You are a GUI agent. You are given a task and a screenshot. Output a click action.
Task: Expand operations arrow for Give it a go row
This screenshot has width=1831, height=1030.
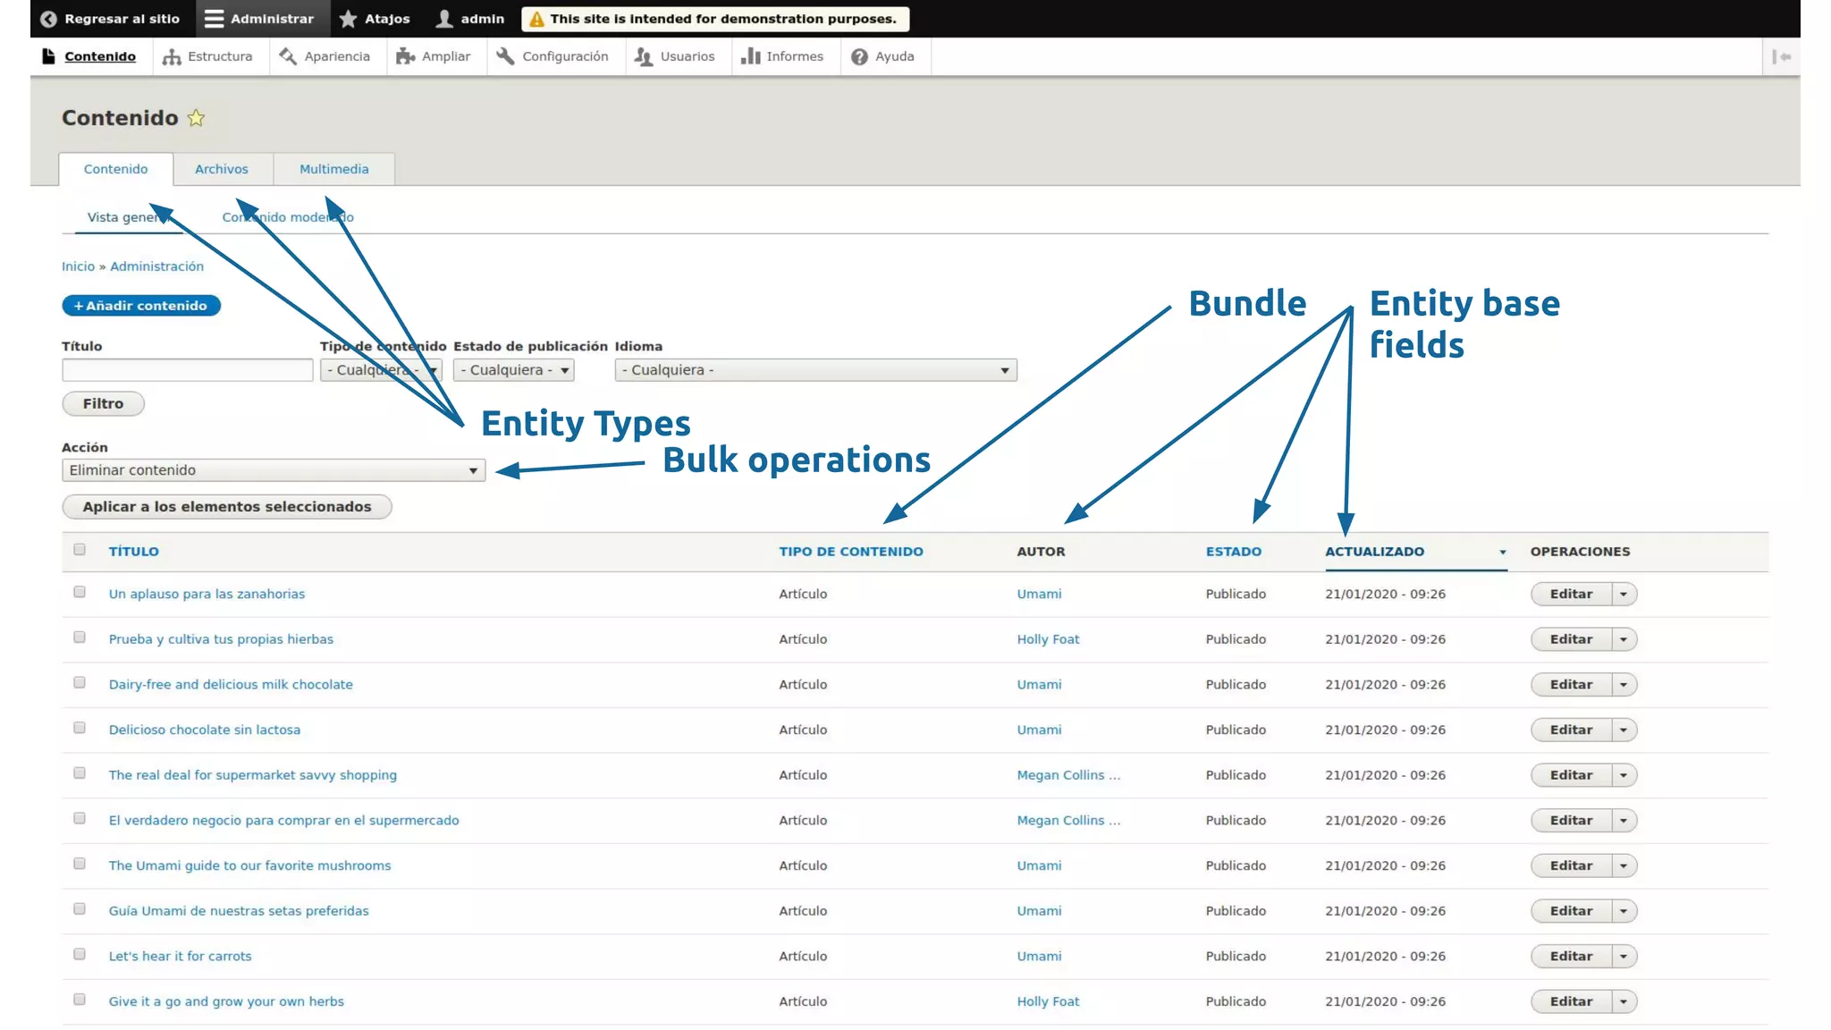pos(1624,1001)
